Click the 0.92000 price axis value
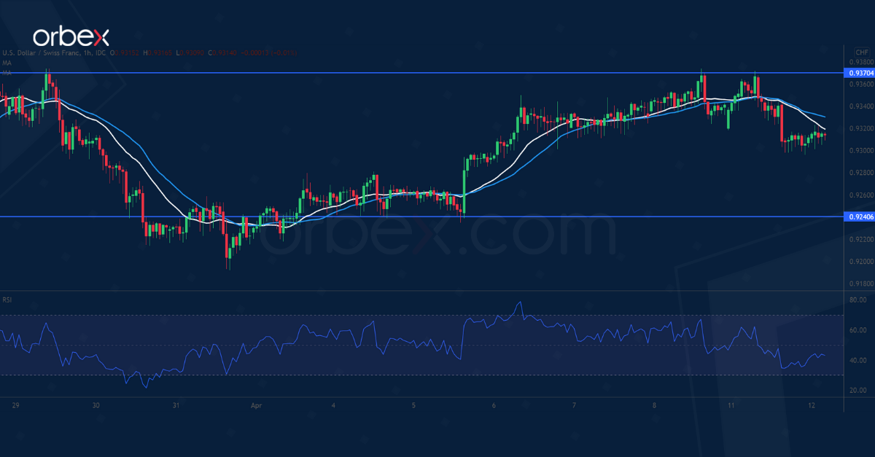875x457 pixels. pyautogui.click(x=860, y=261)
